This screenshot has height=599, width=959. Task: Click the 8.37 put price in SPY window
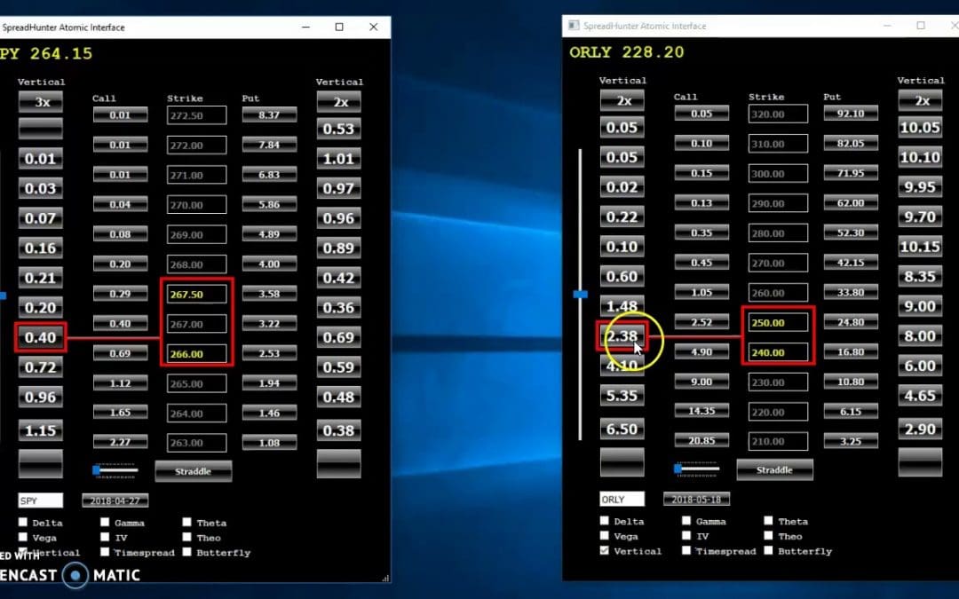(x=269, y=114)
